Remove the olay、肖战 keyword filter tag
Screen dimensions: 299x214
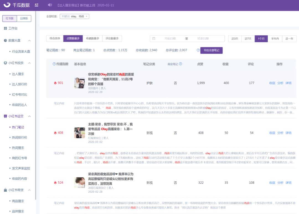click(x=87, y=16)
